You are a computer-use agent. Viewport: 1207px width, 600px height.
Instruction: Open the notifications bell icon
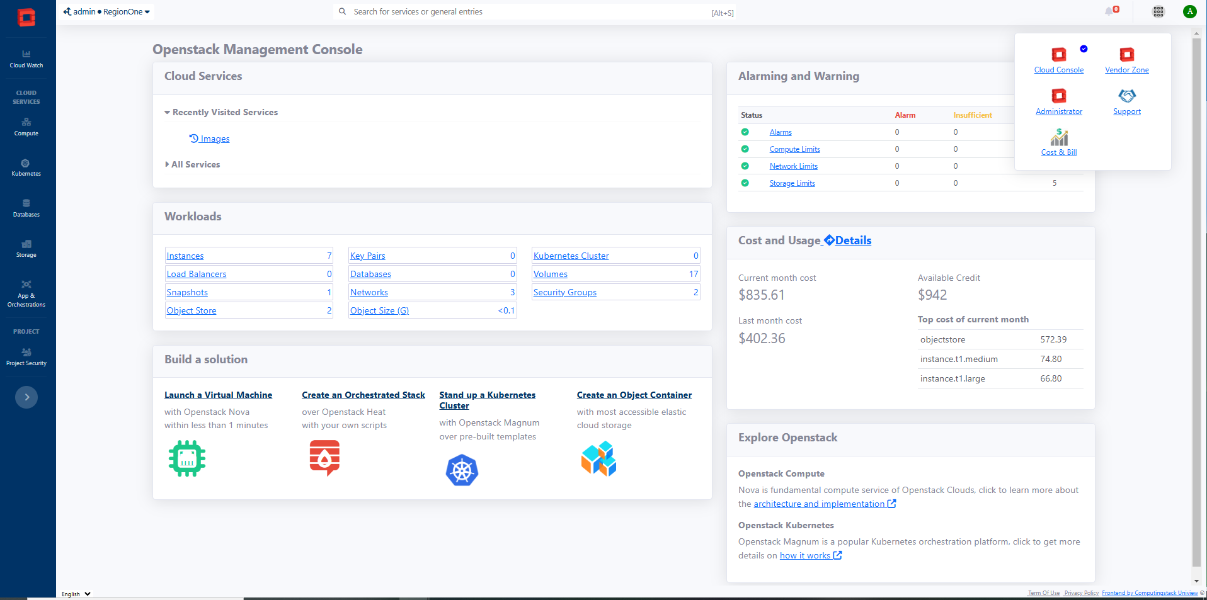(1109, 11)
